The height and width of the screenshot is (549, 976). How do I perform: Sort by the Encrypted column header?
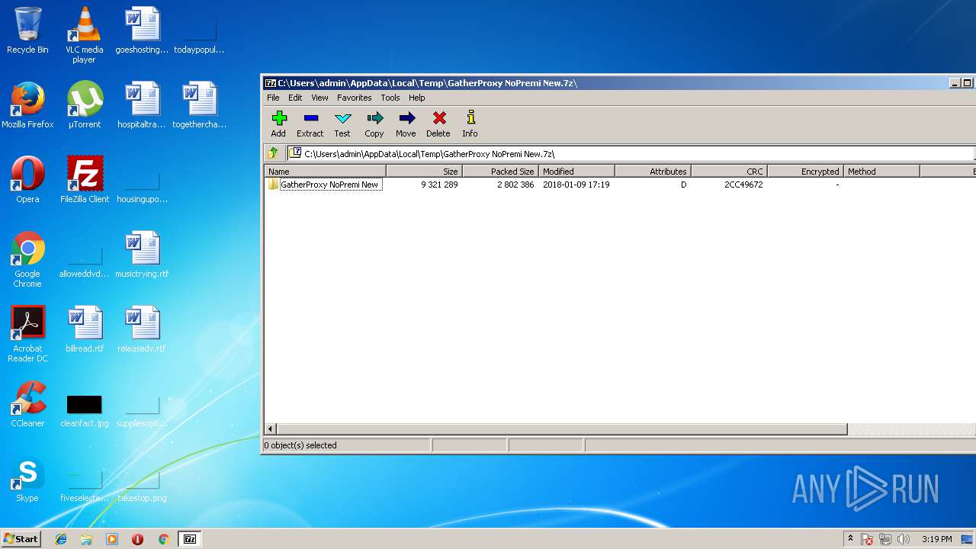click(x=805, y=172)
